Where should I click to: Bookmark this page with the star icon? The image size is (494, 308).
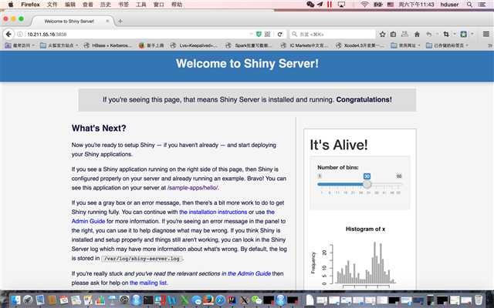383,34
